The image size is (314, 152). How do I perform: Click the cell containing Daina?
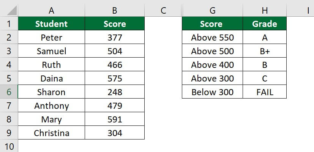click(x=51, y=78)
